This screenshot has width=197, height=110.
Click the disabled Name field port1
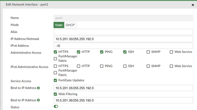pyautogui.click(x=123, y=18)
